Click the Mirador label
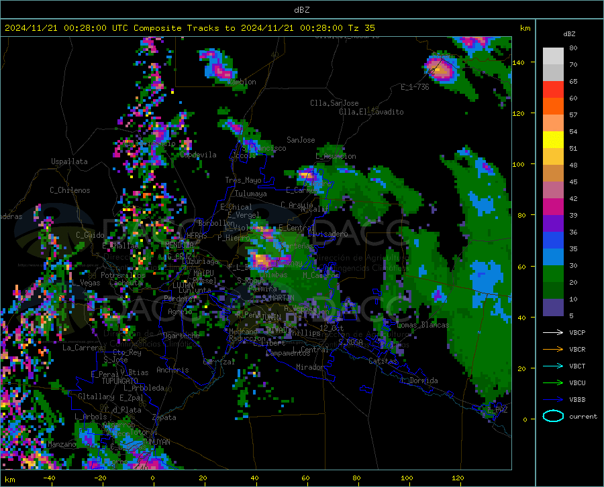The height and width of the screenshot is (487, 604). click(x=309, y=367)
